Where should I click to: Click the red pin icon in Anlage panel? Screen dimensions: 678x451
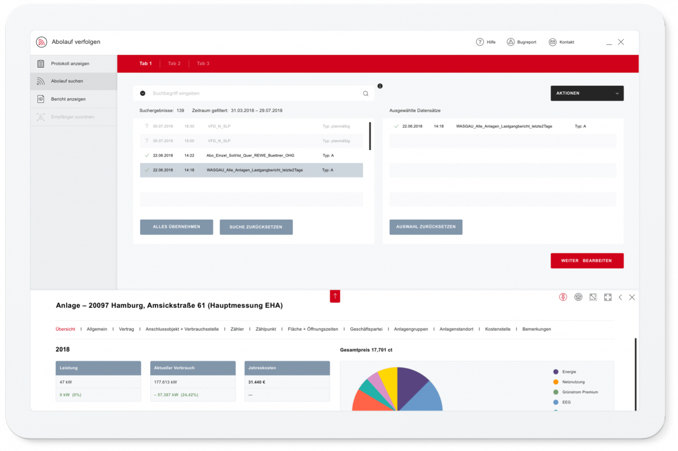(563, 297)
